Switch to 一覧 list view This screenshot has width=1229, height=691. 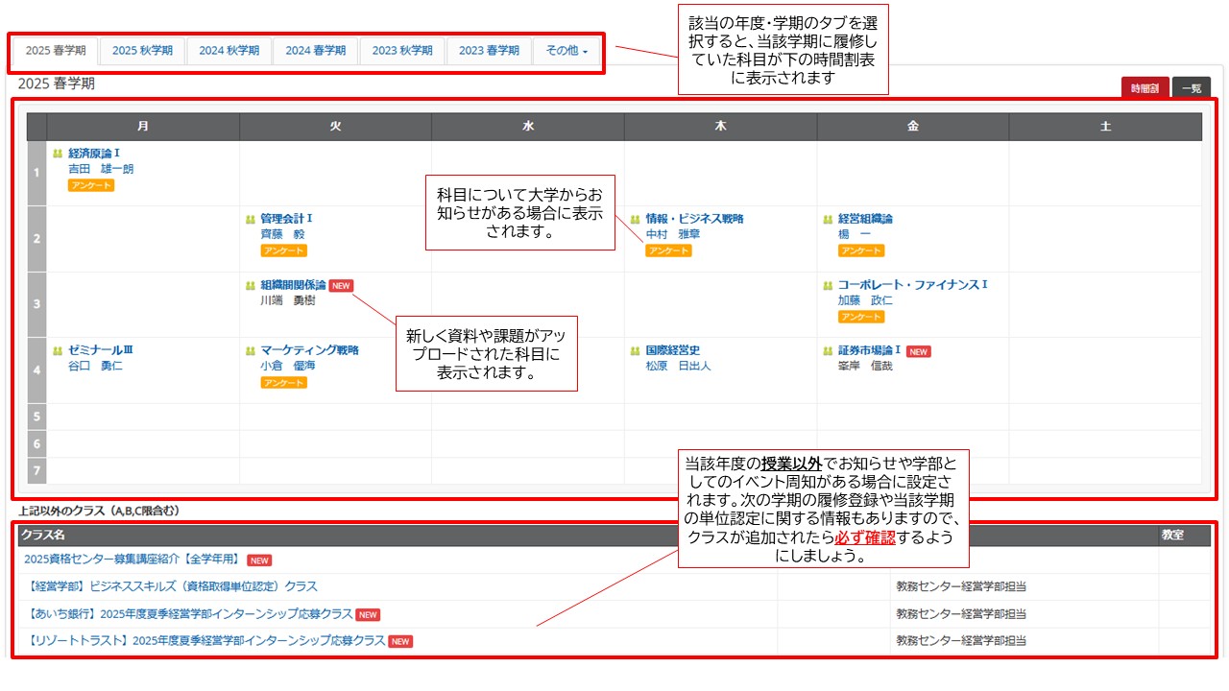pyautogui.click(x=1192, y=88)
